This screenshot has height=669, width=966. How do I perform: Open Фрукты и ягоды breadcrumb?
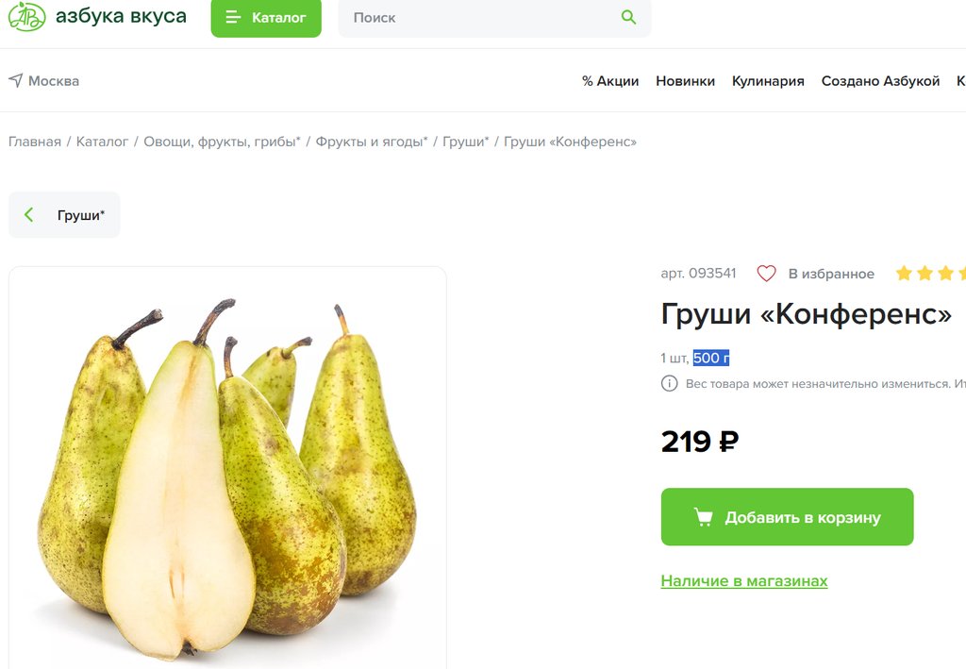[372, 142]
